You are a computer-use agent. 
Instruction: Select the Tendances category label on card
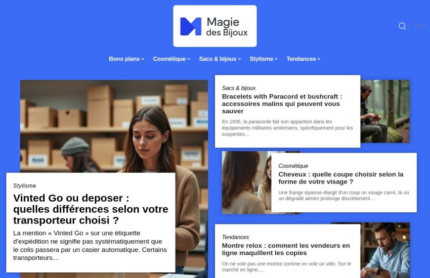point(235,237)
